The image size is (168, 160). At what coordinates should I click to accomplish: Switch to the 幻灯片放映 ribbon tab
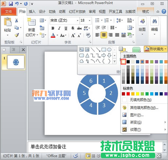[x=77, y=12]
